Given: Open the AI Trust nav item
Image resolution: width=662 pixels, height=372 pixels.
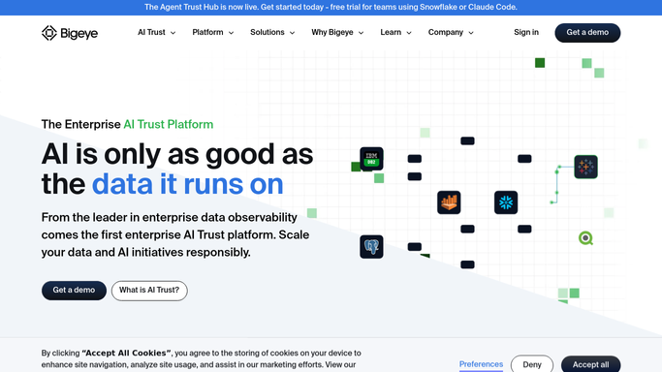Looking at the screenshot, I should pyautogui.click(x=151, y=33).
